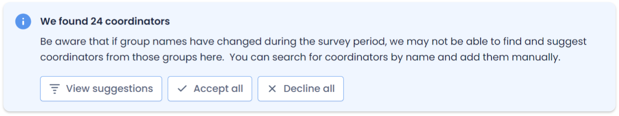Image resolution: width=619 pixels, height=116 pixels.
Task: Decline all suggested coordinators
Action: tap(300, 89)
